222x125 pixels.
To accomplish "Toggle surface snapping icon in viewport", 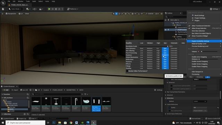I will tap(129, 14).
